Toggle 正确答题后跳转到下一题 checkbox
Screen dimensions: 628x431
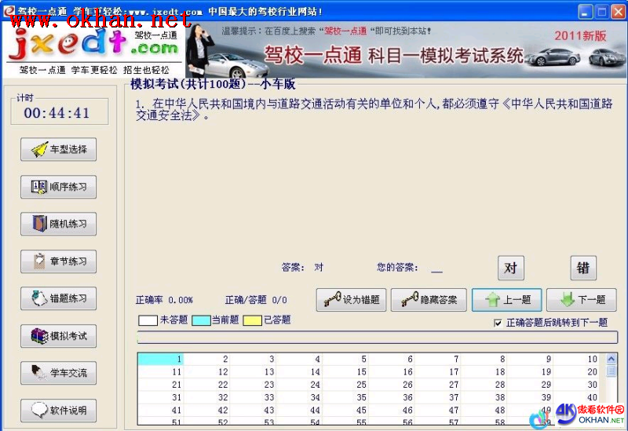pyautogui.click(x=498, y=323)
